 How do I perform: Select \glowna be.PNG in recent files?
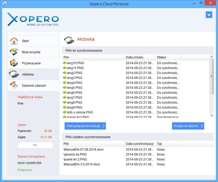75,154
